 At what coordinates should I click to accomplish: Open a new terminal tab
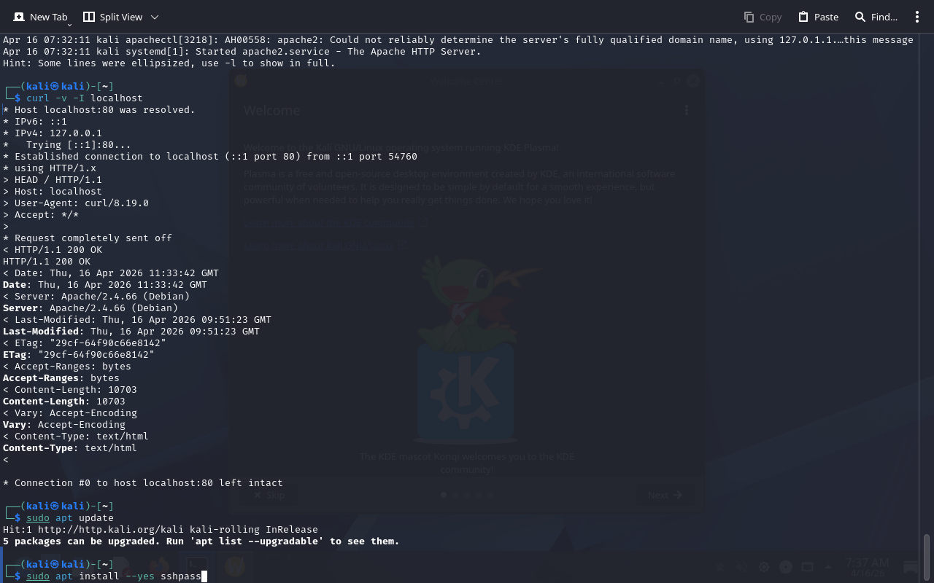(40, 17)
